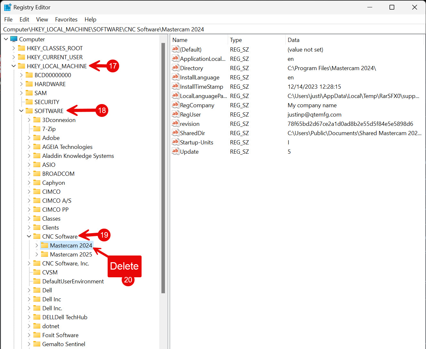Select the BCD00000000 key
This screenshot has height=349, width=426.
pyautogui.click(x=53, y=75)
